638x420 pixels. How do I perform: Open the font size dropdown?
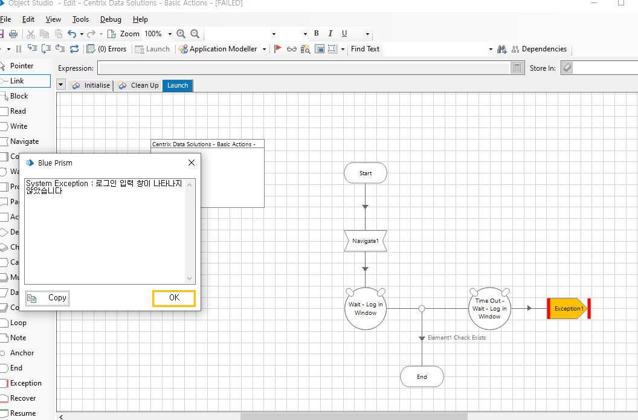coord(305,34)
